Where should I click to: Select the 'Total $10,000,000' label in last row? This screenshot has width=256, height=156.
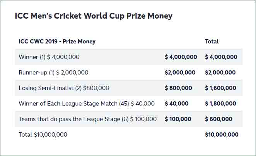pyautogui.click(x=43, y=135)
